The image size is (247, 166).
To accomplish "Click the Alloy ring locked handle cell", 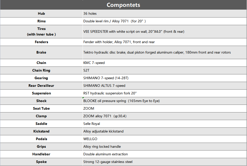I will click(102, 146).
